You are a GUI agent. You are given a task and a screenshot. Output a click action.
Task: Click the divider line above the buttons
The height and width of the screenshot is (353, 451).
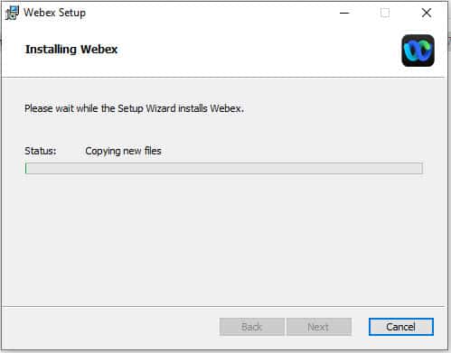[x=223, y=307]
